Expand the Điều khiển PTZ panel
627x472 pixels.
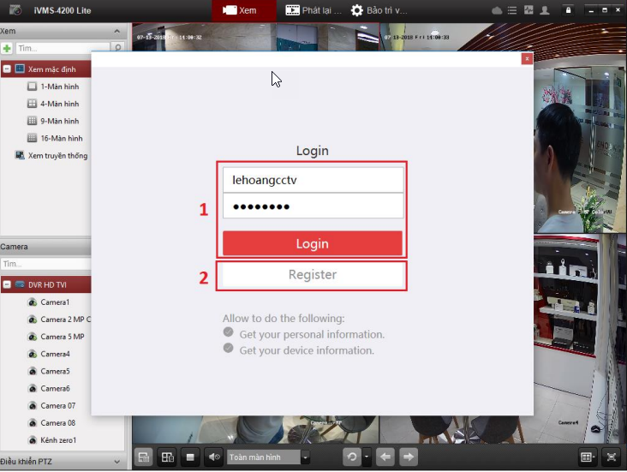click(x=117, y=462)
